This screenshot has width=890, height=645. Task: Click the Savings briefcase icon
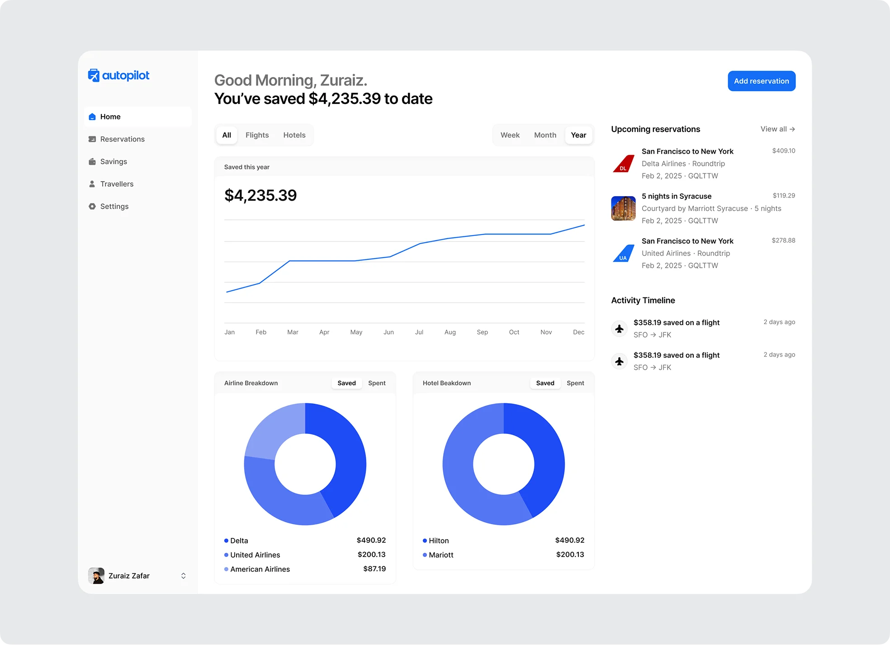pos(92,162)
